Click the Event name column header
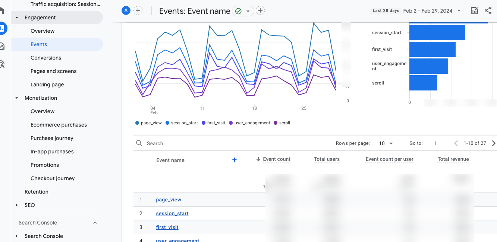Screen dimensions: 497x242 pyautogui.click(x=170, y=160)
